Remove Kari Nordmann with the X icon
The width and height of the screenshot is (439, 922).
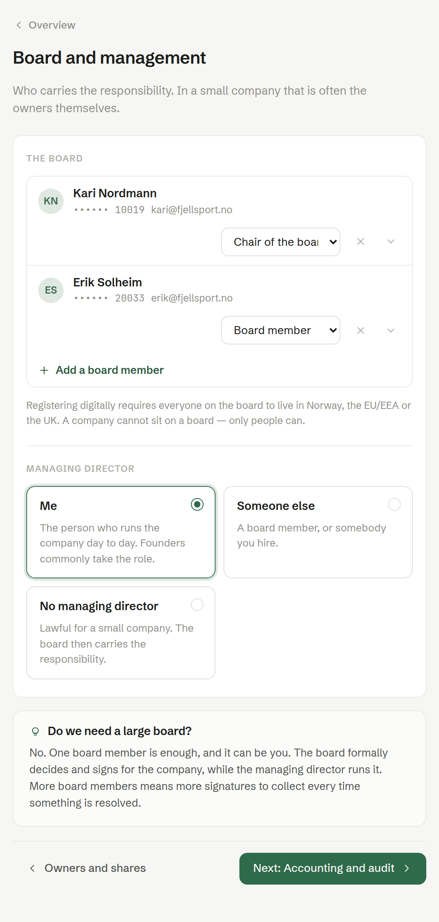point(361,241)
